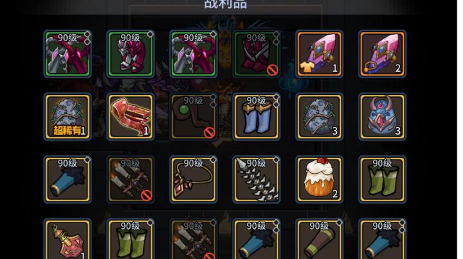Select the restricted green orb belt item
The height and width of the screenshot is (259, 463).
(194, 117)
